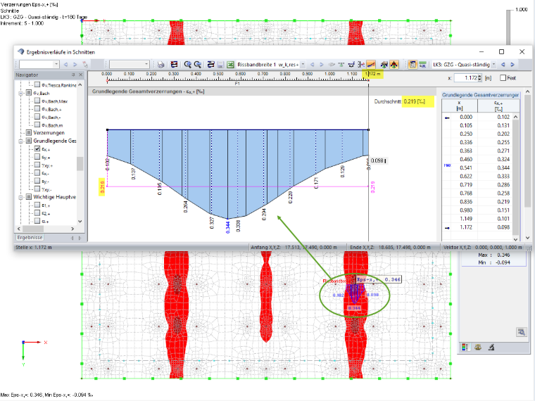Click the Excel export icon
535x401 pixels.
(230, 65)
